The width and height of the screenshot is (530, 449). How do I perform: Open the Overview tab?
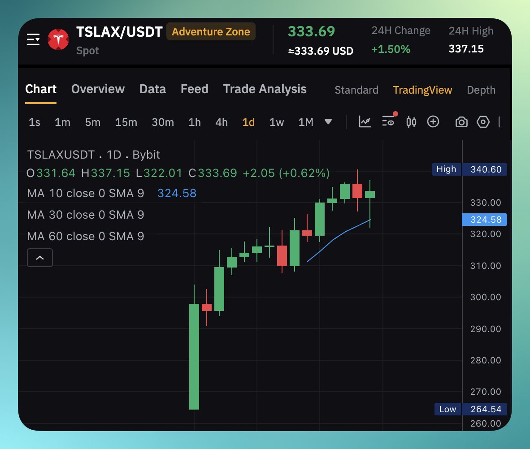coord(98,89)
